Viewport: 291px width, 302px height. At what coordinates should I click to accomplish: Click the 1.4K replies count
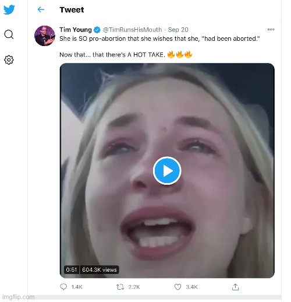tap(77, 287)
